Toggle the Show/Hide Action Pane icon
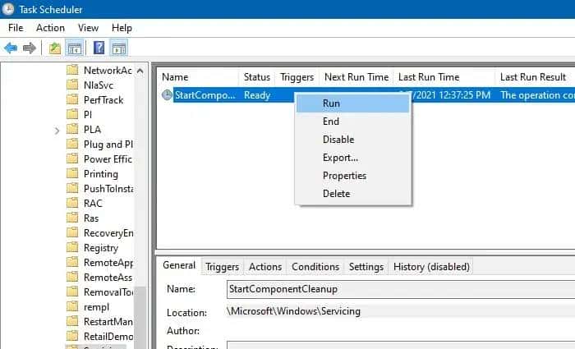 (118, 48)
